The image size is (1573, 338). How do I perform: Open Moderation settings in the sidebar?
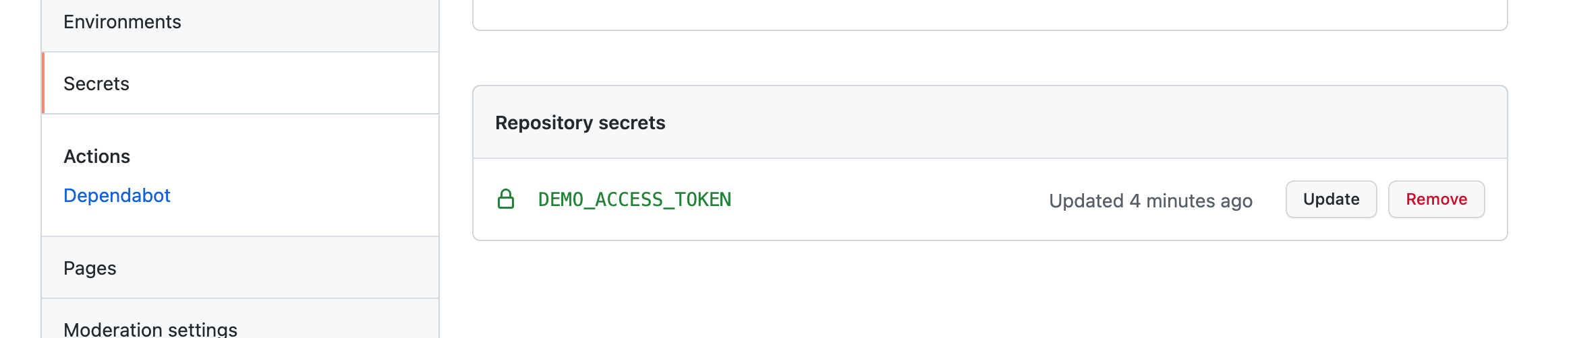[240, 322]
